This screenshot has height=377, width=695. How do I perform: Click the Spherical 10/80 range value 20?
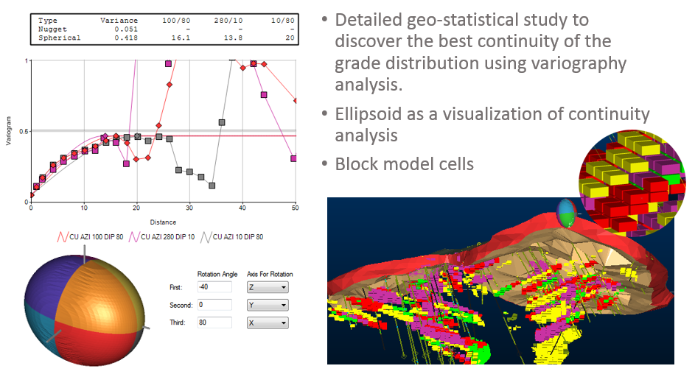pyautogui.click(x=290, y=38)
